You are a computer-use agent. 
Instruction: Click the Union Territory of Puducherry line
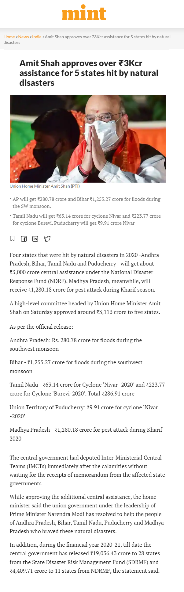tap(84, 411)
